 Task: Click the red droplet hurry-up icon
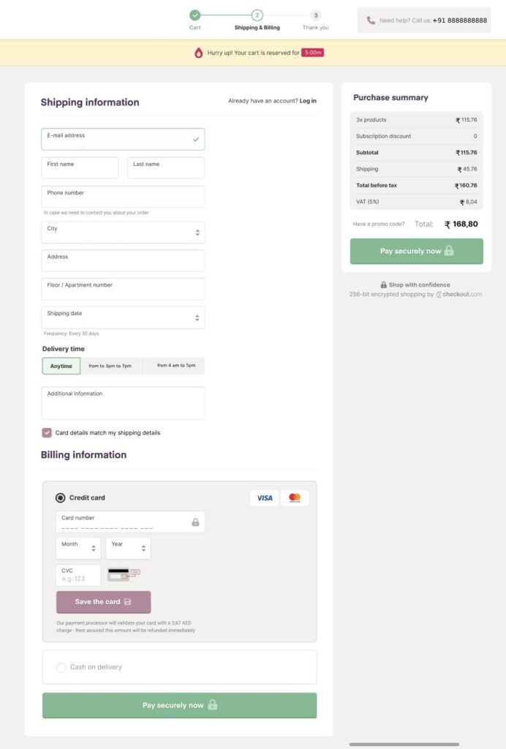(198, 53)
